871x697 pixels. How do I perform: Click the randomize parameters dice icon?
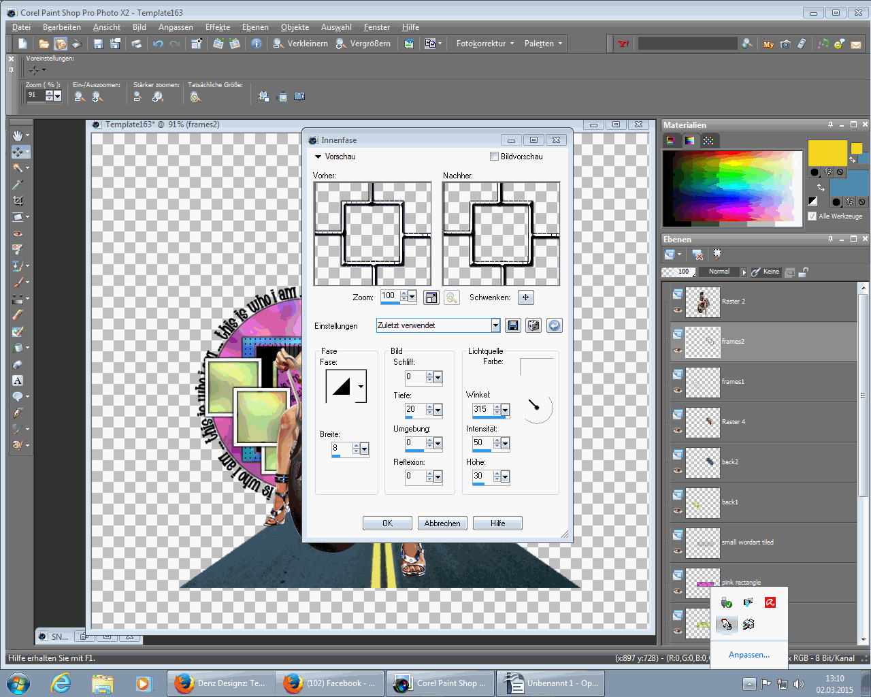coord(533,325)
